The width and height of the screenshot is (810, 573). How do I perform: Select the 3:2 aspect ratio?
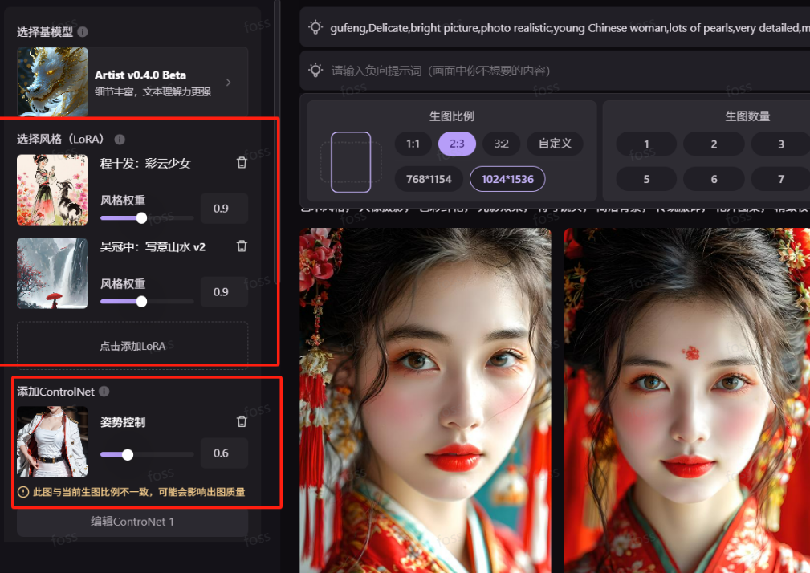coord(501,144)
